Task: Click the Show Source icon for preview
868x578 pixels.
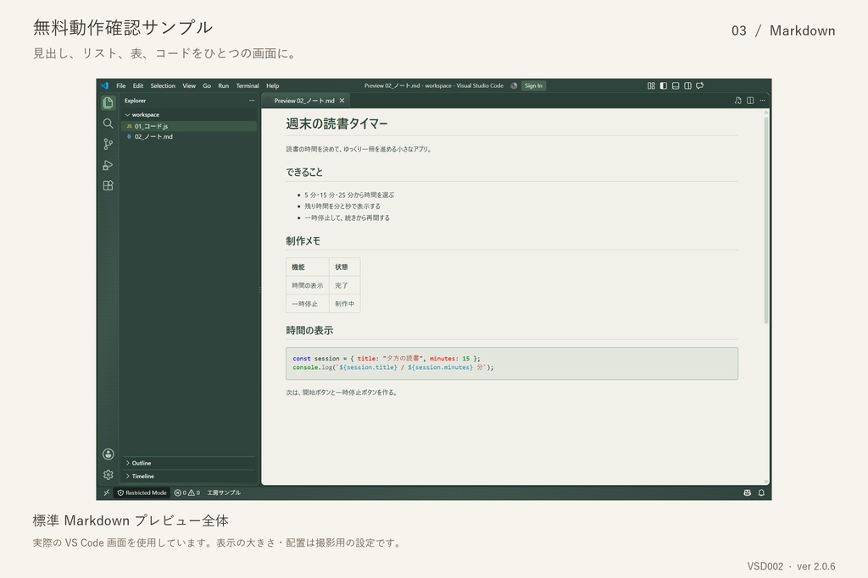Action: (x=738, y=101)
